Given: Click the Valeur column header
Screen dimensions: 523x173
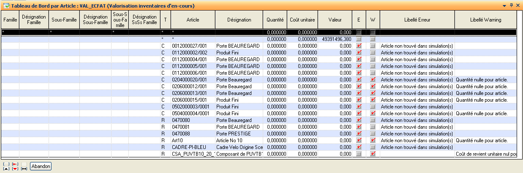Looking at the screenshot, I should (335, 20).
